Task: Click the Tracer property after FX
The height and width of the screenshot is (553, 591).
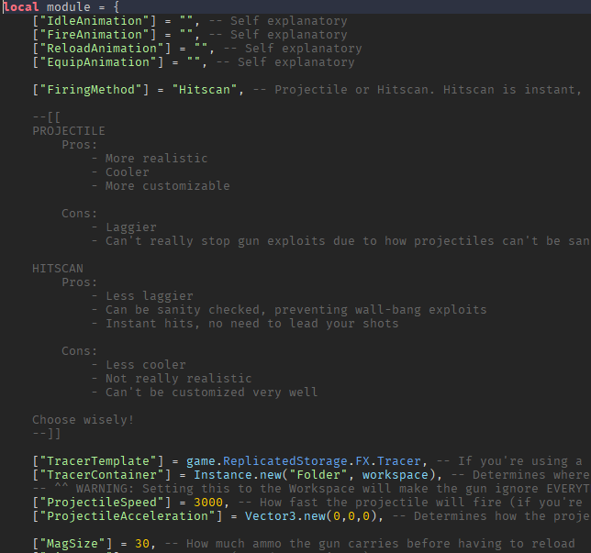Action: (399, 461)
